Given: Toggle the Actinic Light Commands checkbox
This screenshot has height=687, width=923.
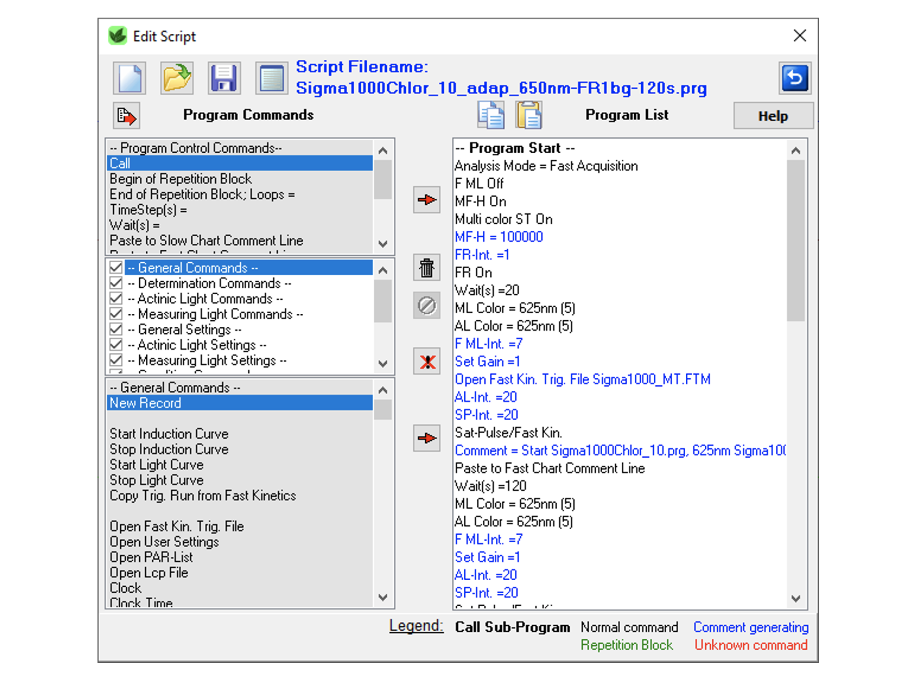Looking at the screenshot, I should pyautogui.click(x=116, y=298).
